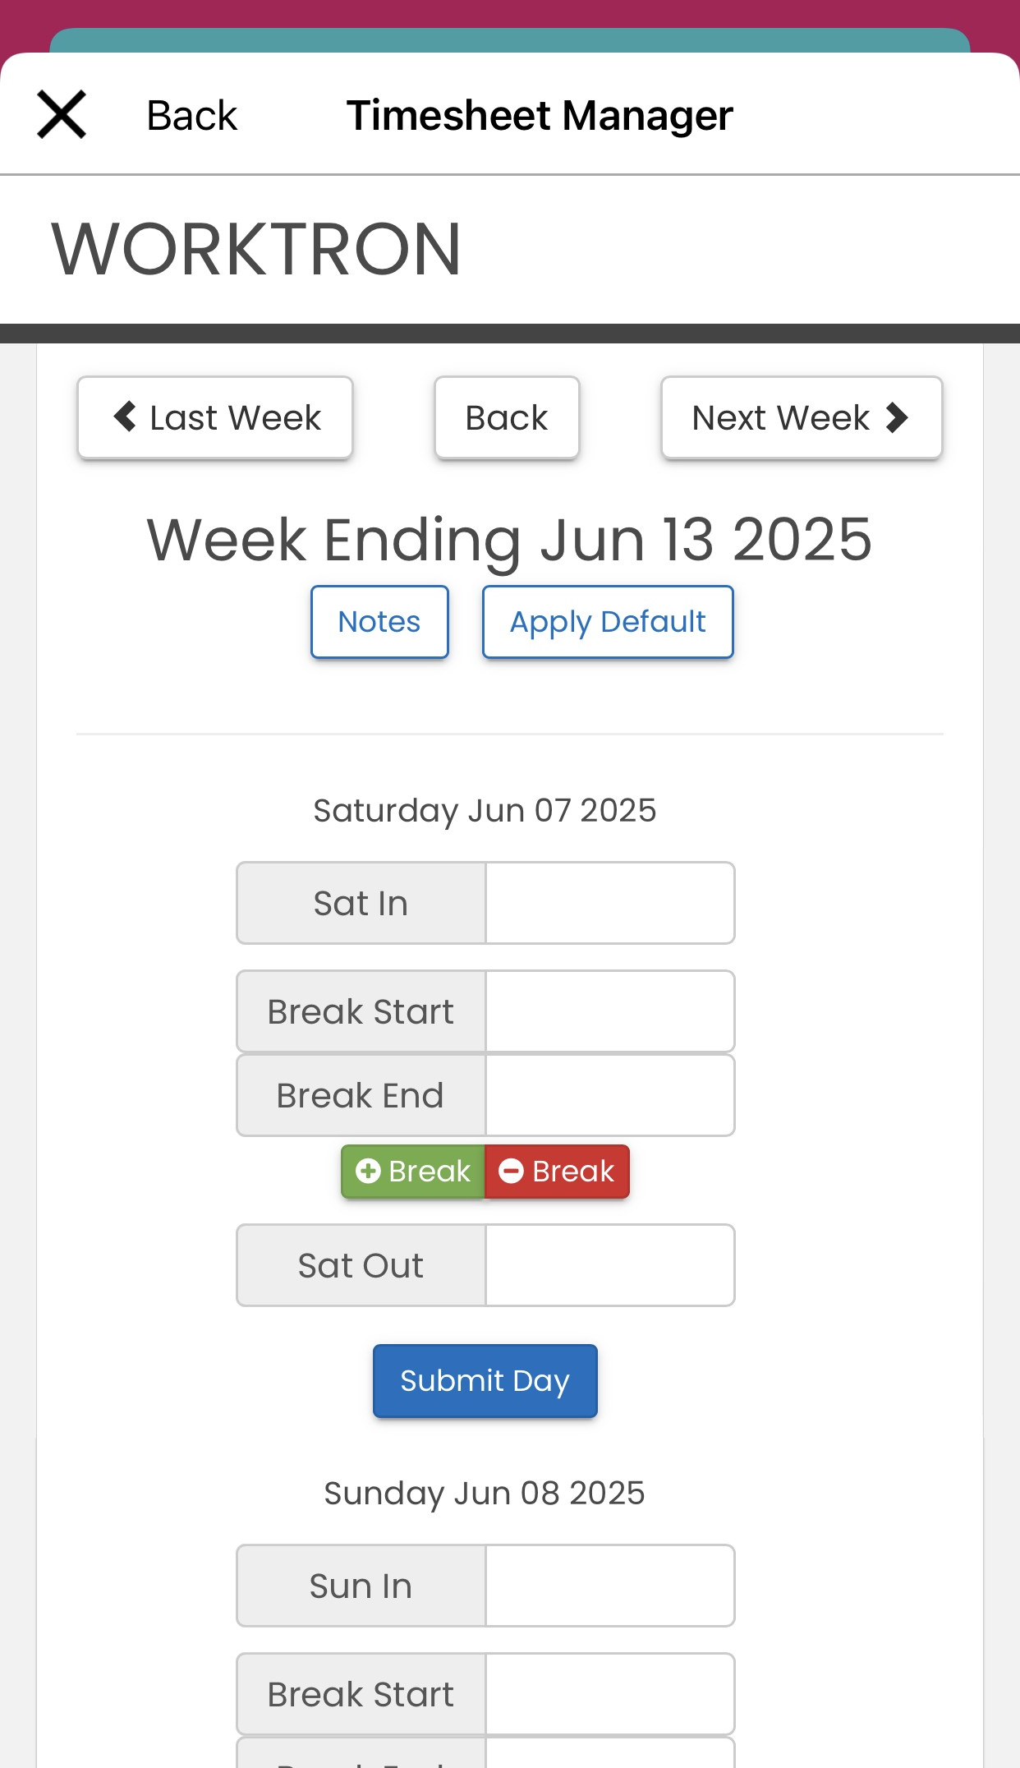Close the Timesheet Manager with X icon

(62, 114)
